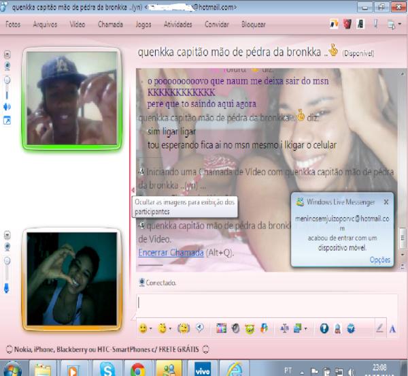Open the Atividades menu
This screenshot has width=408, height=376.
(x=178, y=25)
